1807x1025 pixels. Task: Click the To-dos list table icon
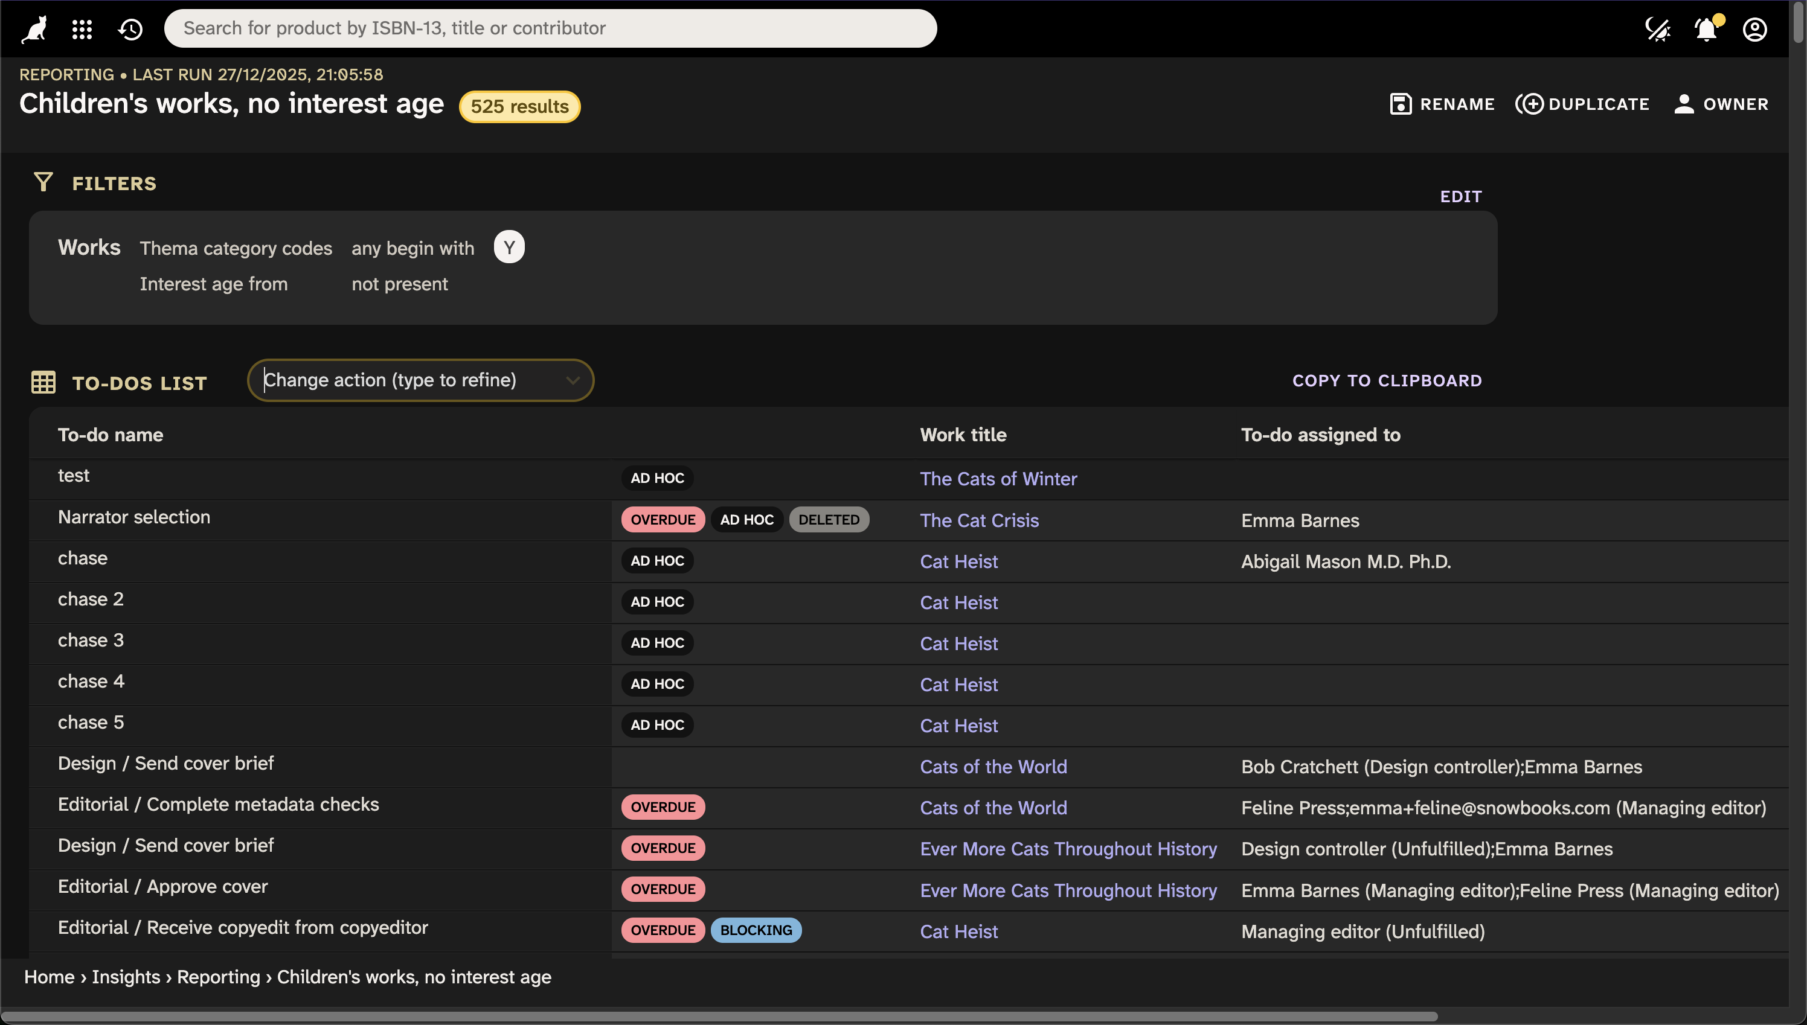pyautogui.click(x=43, y=382)
